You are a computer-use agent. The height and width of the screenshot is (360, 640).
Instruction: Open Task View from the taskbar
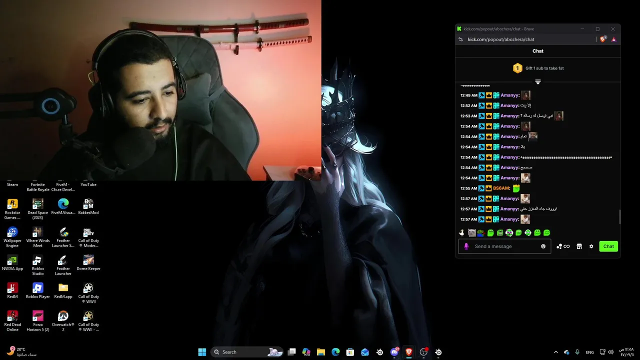coord(291,352)
